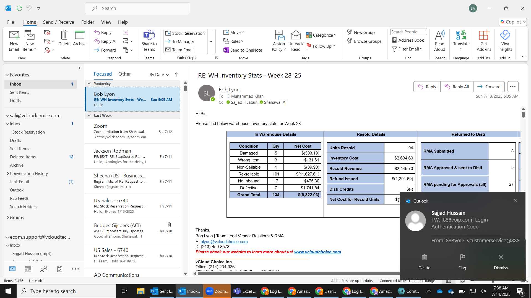Switch to the Send / Receive tab
This screenshot has height=298, width=531.
pos(58,22)
